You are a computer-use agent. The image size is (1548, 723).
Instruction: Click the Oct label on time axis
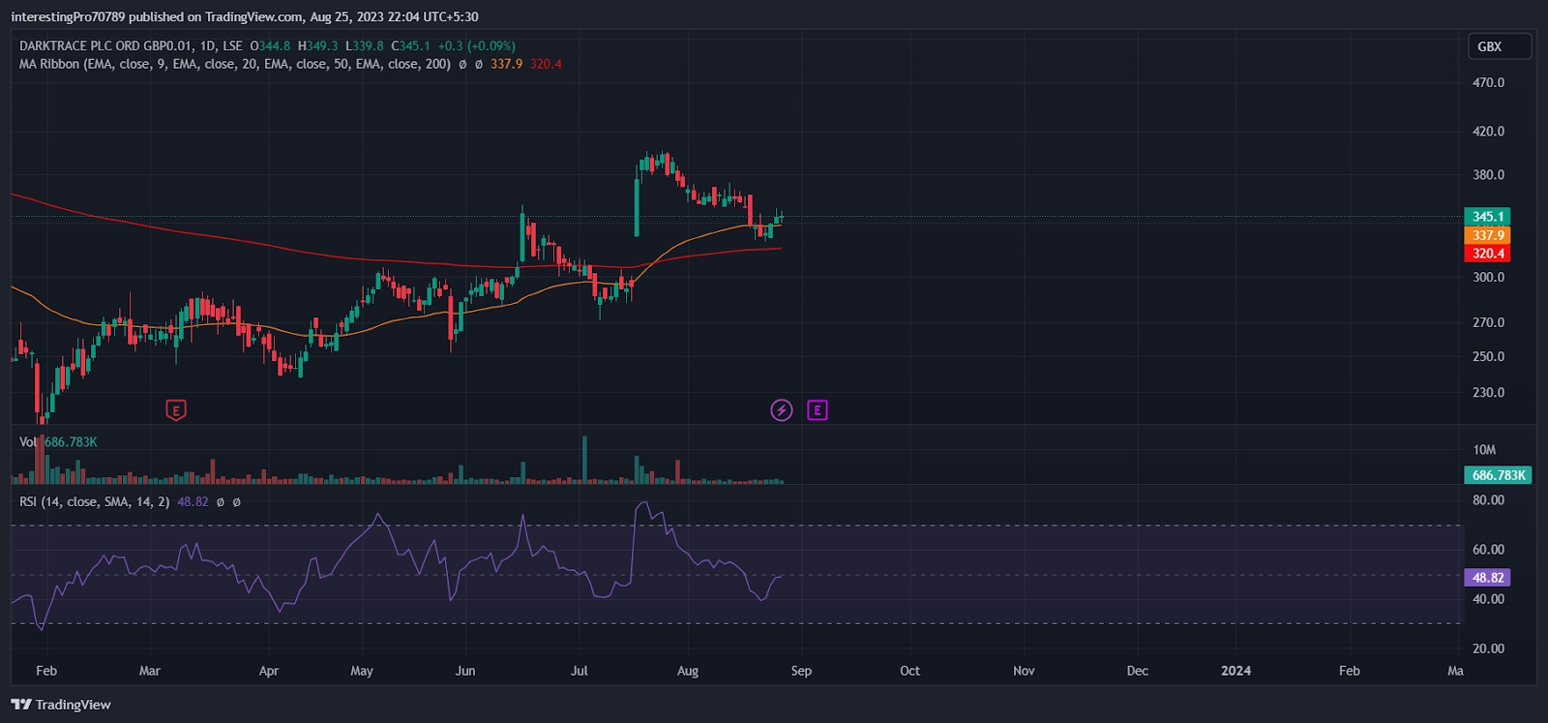pyautogui.click(x=909, y=671)
